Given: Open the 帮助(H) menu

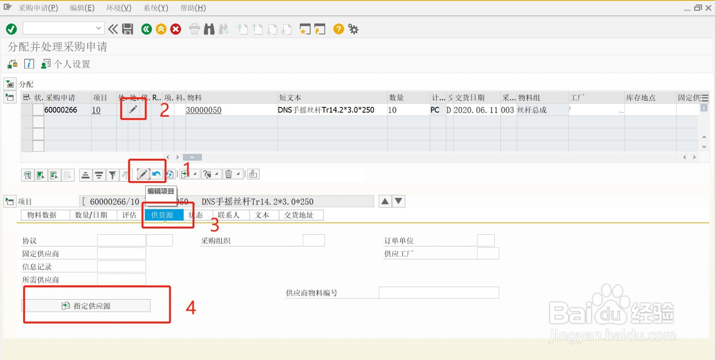Looking at the screenshot, I should point(193,8).
